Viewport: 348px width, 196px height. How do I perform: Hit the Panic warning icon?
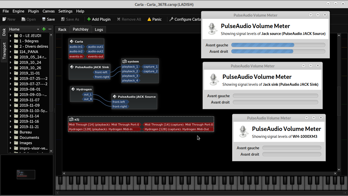click(x=149, y=19)
